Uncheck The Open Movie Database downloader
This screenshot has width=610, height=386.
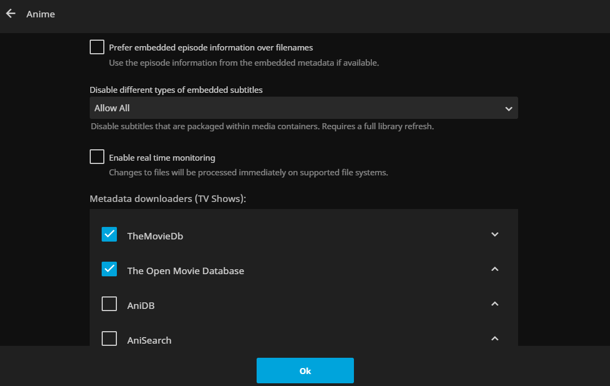tap(109, 269)
